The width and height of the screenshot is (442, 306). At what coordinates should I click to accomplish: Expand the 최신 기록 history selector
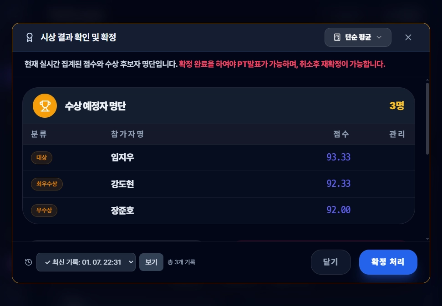(x=86, y=262)
